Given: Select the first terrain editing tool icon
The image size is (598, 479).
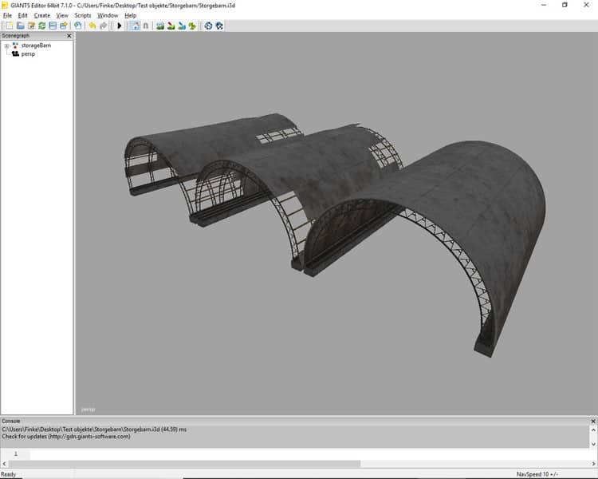Looking at the screenshot, I should click(160, 26).
